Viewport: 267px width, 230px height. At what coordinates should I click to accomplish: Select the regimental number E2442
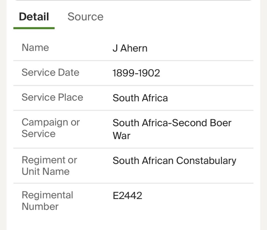pyautogui.click(x=127, y=196)
